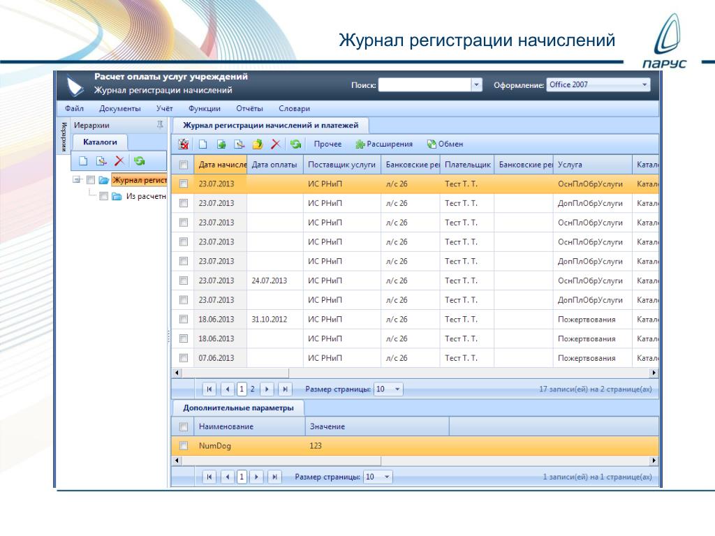Select the Дополнительные параметры tab
This screenshot has height=536, width=715.
(x=238, y=408)
